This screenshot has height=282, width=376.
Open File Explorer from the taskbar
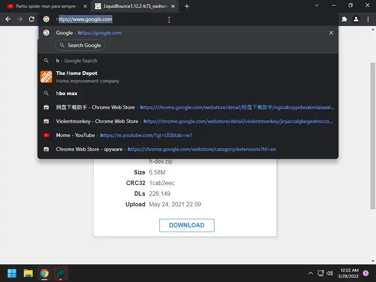click(x=28, y=273)
